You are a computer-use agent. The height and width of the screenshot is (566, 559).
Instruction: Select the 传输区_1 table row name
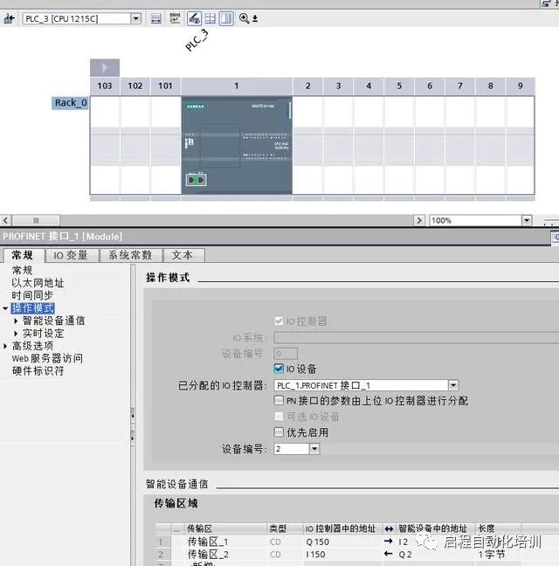pos(208,542)
